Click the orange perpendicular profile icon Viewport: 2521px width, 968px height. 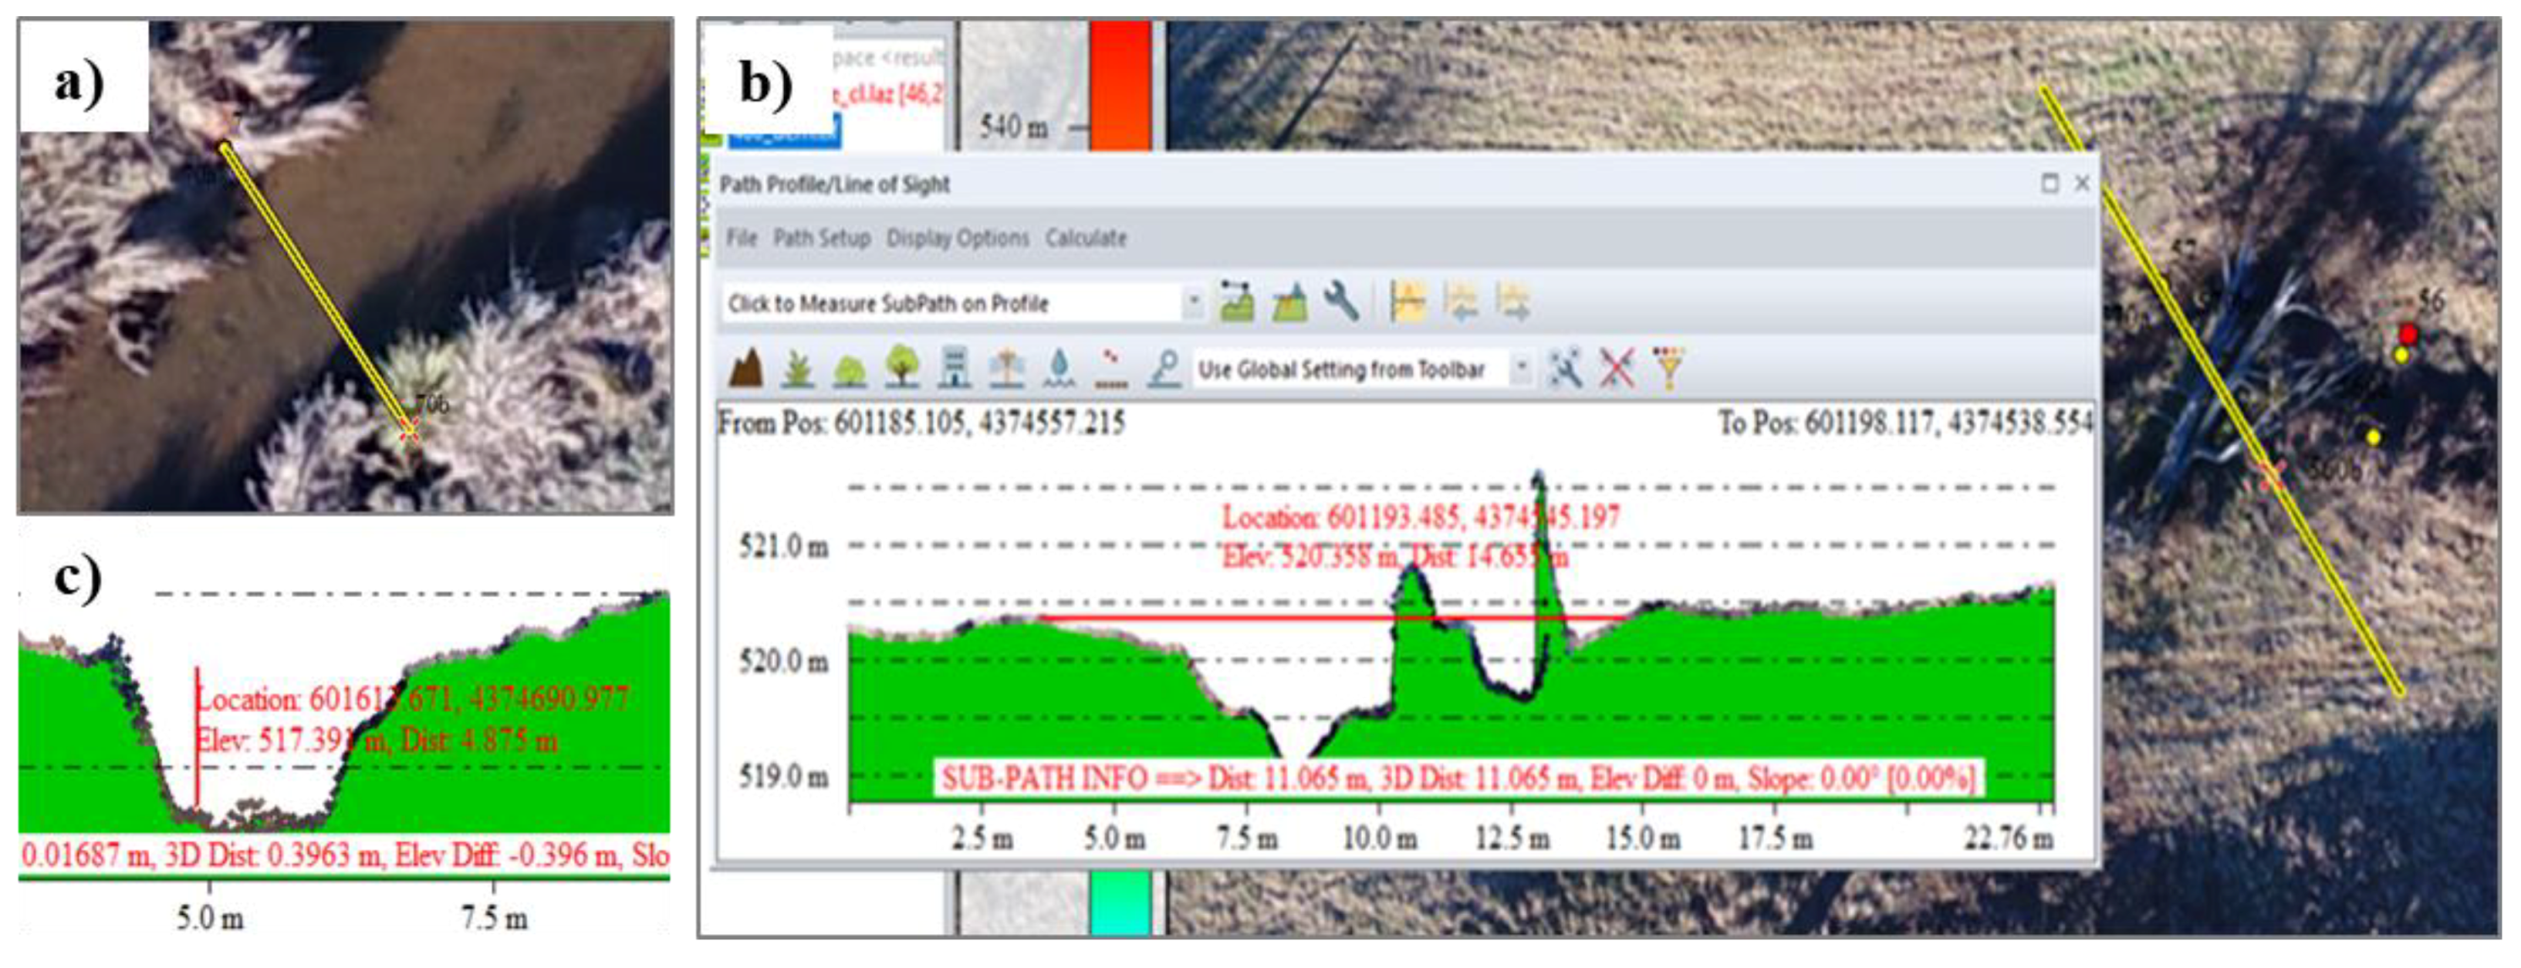[1407, 302]
